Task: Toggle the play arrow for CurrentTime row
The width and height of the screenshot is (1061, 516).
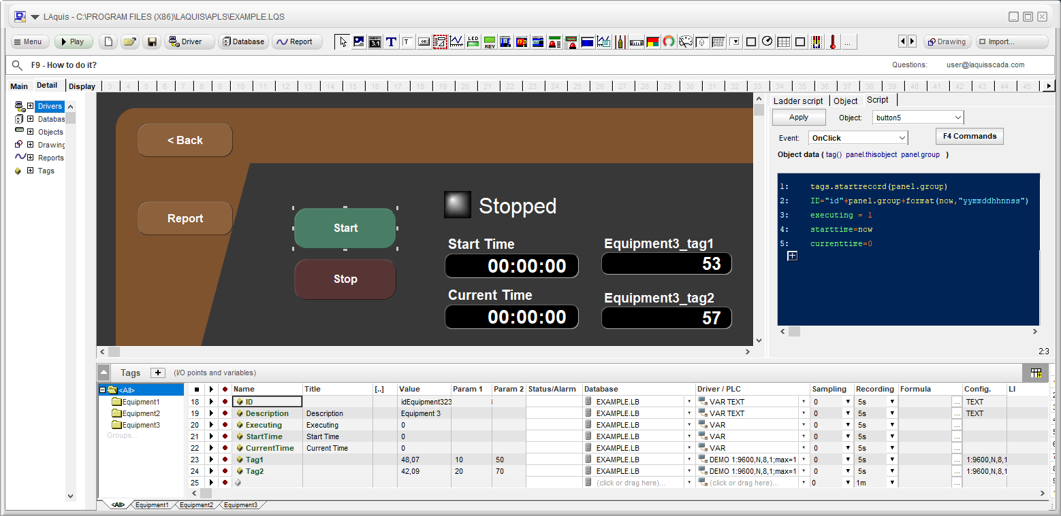Action: tap(211, 448)
